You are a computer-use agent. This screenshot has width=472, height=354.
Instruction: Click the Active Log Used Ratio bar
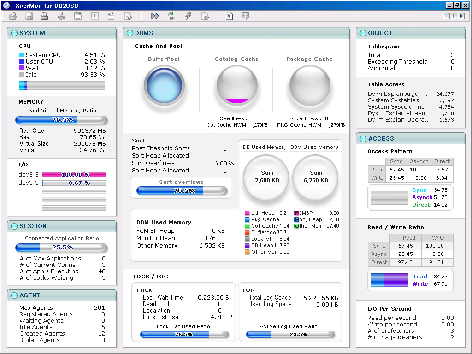pos(290,335)
